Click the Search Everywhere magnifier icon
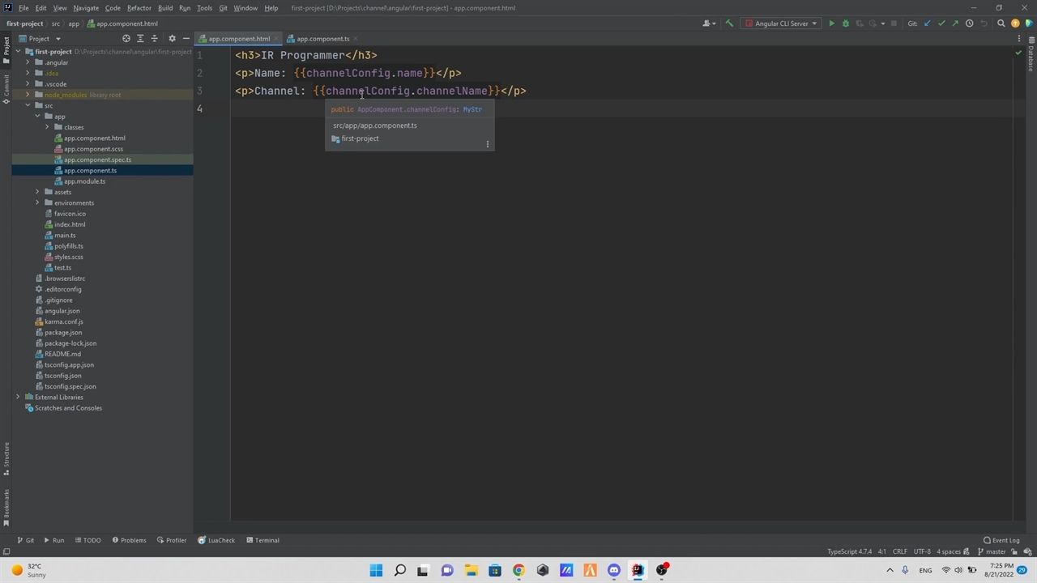The height and width of the screenshot is (583, 1037). pyautogui.click(x=1001, y=23)
